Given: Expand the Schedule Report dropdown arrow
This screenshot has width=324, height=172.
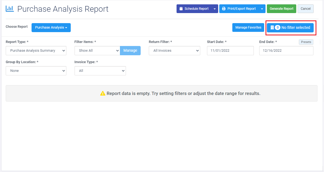Looking at the screenshot, I should [x=215, y=9].
